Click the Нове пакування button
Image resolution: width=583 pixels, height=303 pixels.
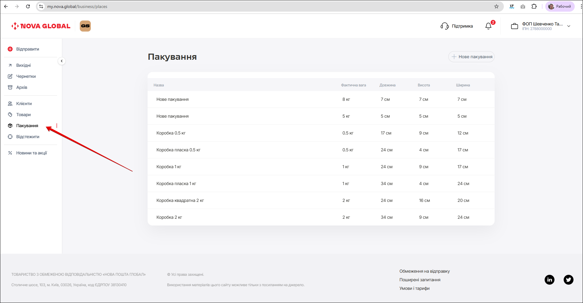pos(471,57)
